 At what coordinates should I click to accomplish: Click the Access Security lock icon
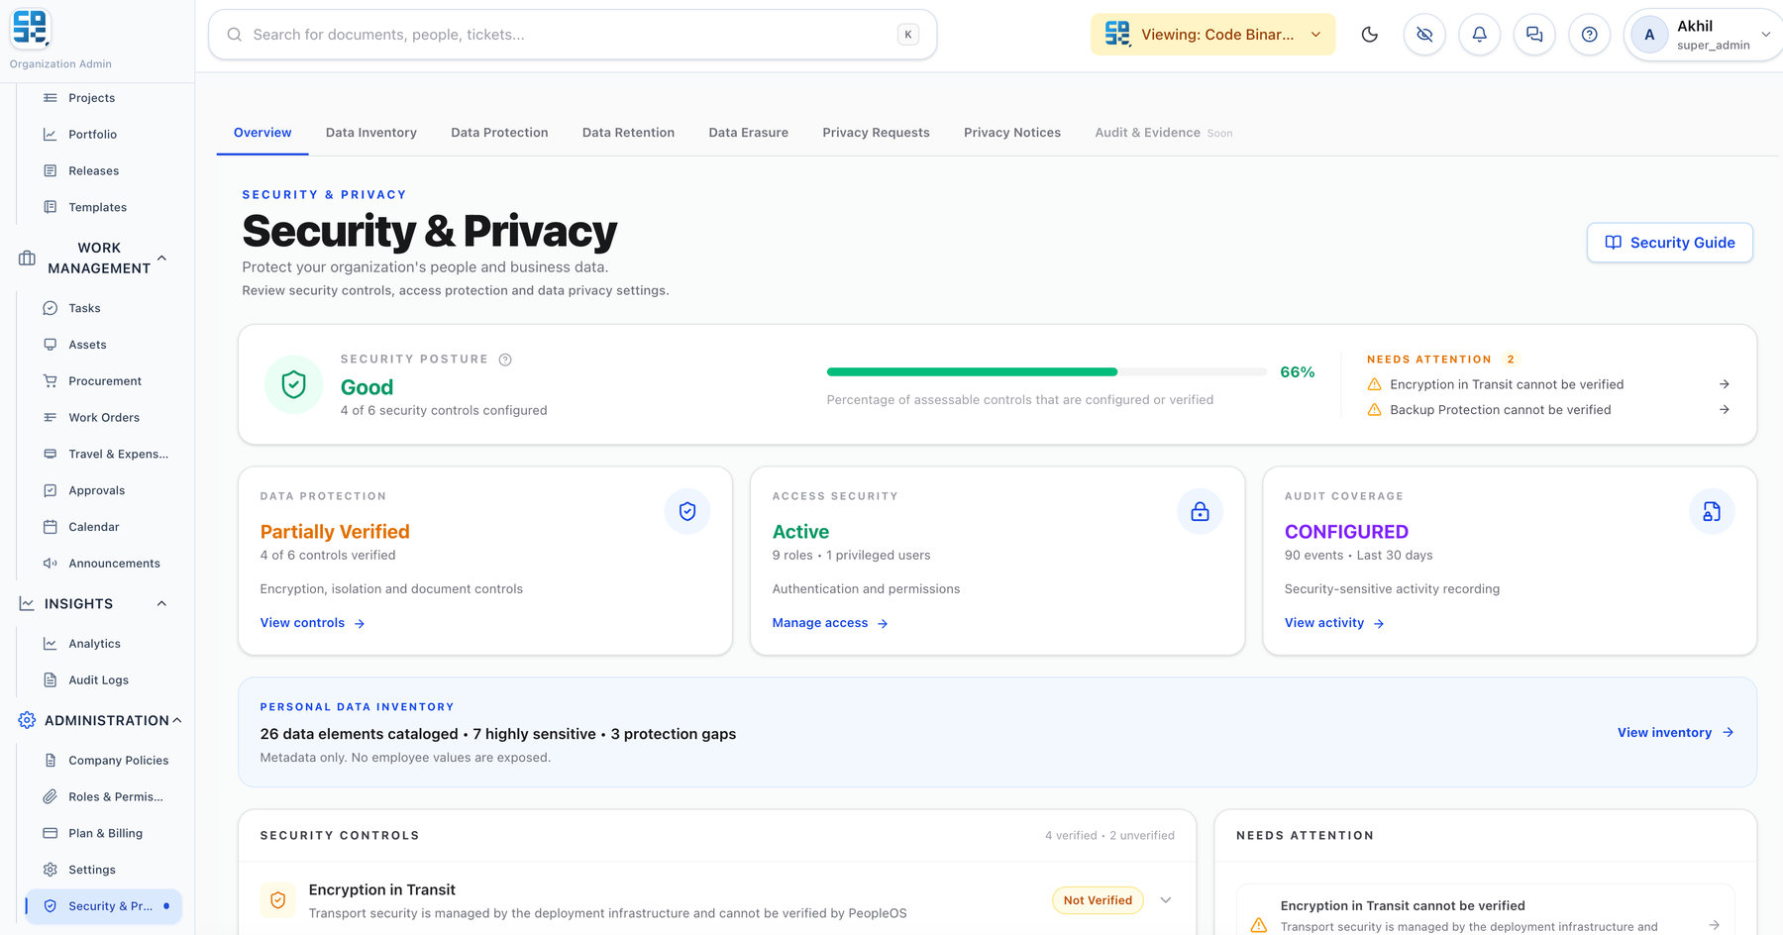pyautogui.click(x=1200, y=511)
